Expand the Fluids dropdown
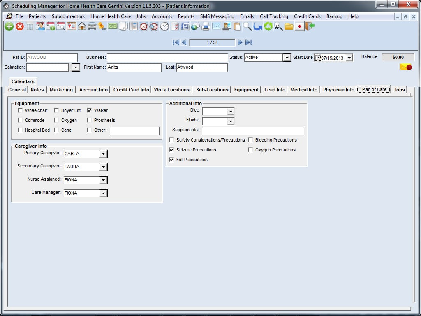 [231, 121]
